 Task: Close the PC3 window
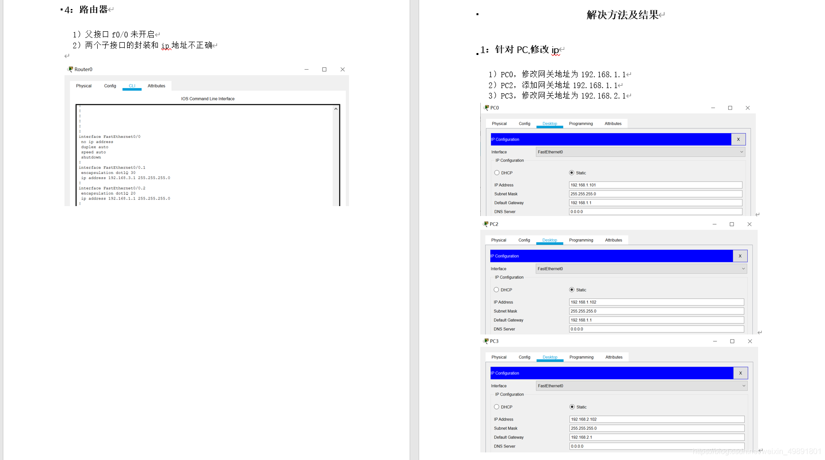point(750,341)
